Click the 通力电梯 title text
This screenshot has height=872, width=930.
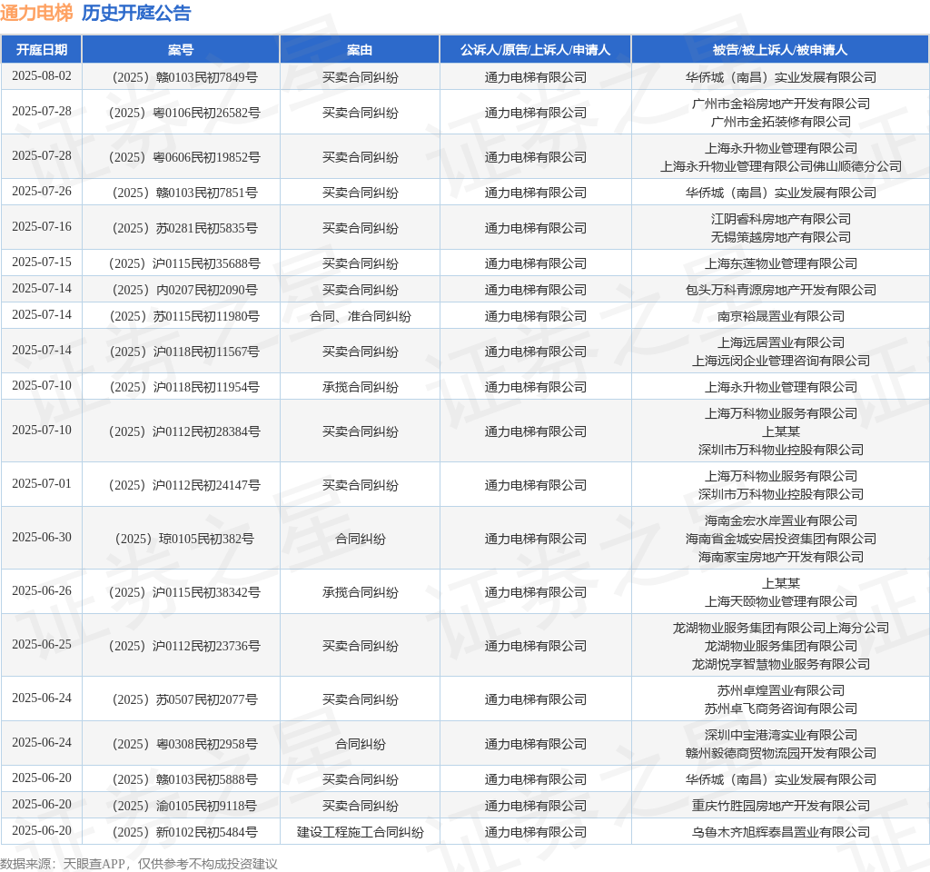coord(36,13)
